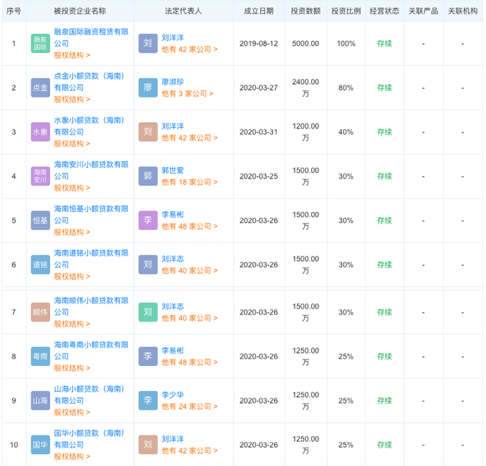Open 郭世爱 profile link
This screenshot has height=466, width=486.
coord(173,171)
